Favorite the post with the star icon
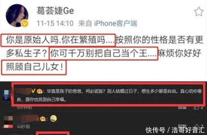 coord(199,11)
